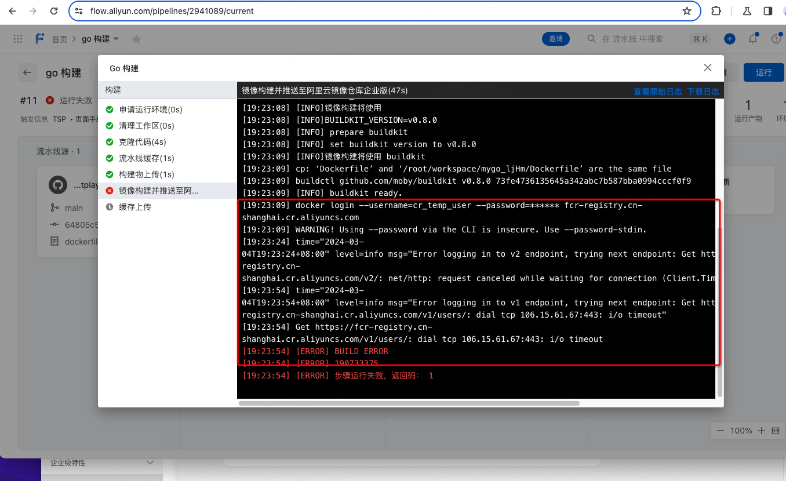Click the blue 运行 button

pyautogui.click(x=764, y=72)
